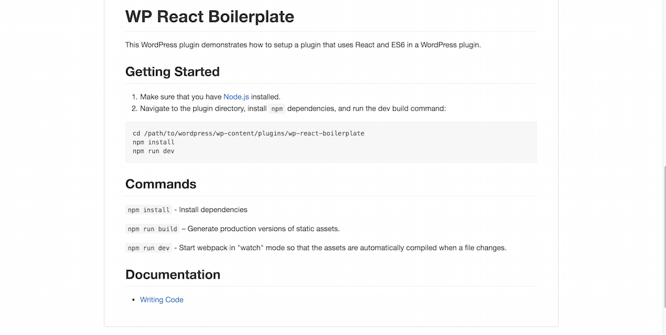Click the Documentation heading
Image resolution: width=666 pixels, height=335 pixels.
[173, 275]
